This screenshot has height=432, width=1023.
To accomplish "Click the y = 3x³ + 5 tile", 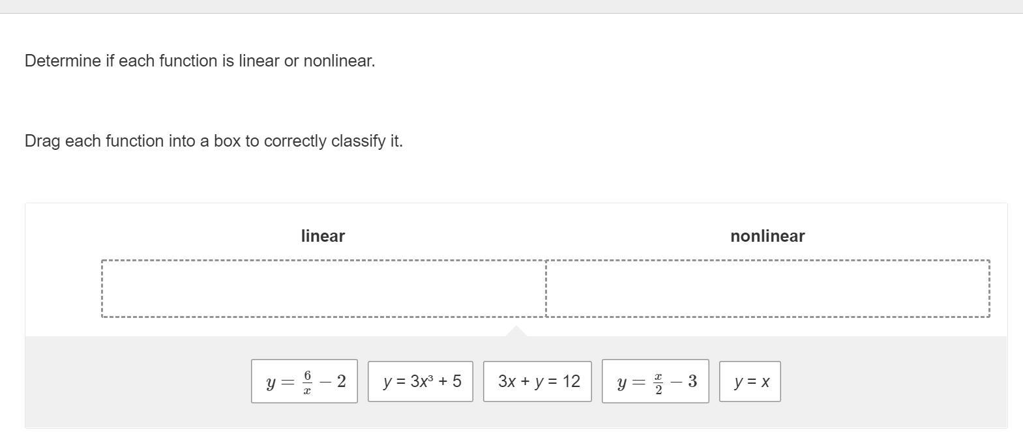I will [421, 381].
